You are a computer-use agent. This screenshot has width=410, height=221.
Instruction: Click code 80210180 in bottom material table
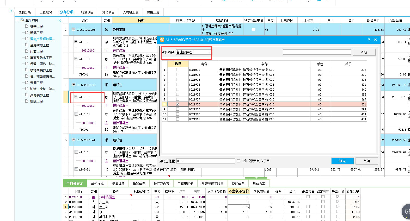tap(75, 197)
